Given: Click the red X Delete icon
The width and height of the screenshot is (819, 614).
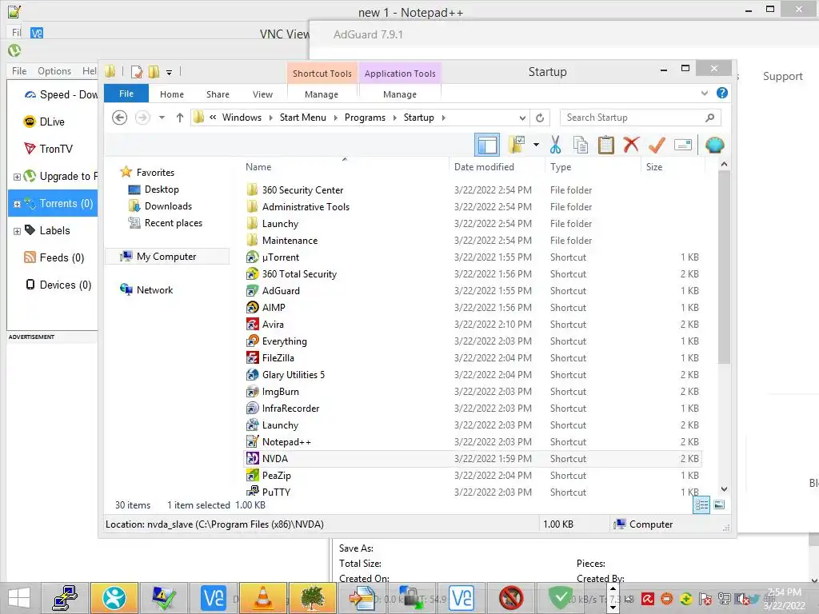Looking at the screenshot, I should click(x=631, y=145).
